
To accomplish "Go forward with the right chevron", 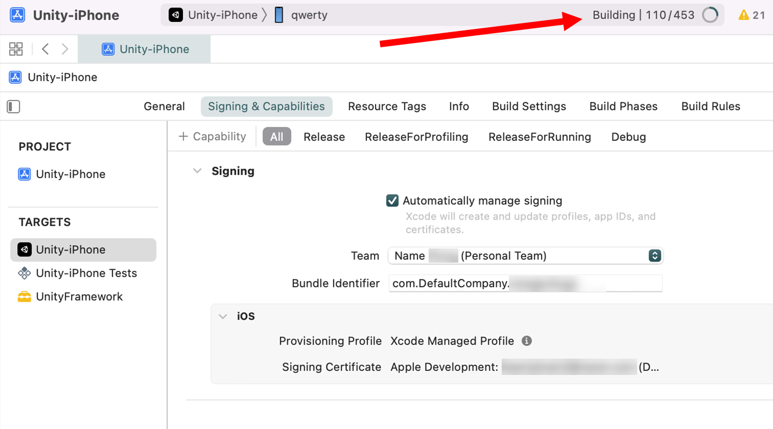I will tap(65, 49).
